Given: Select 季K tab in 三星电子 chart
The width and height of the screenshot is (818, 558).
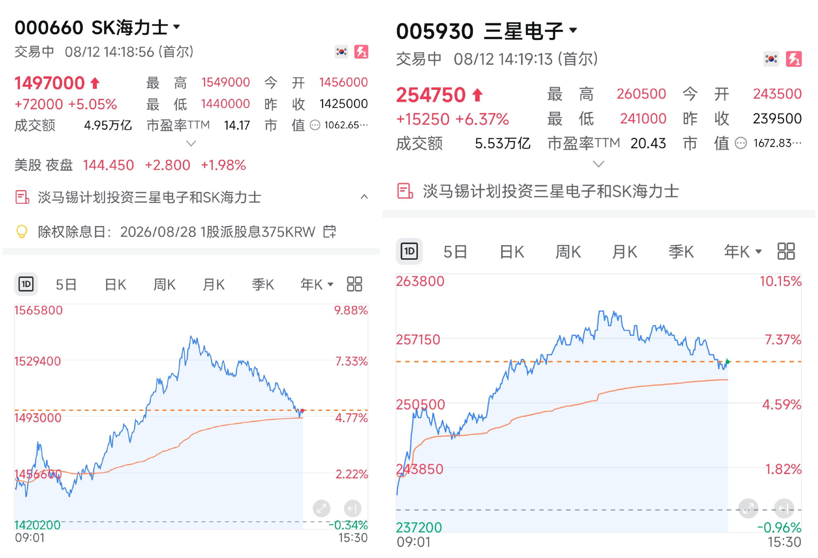Looking at the screenshot, I should pyautogui.click(x=681, y=252).
